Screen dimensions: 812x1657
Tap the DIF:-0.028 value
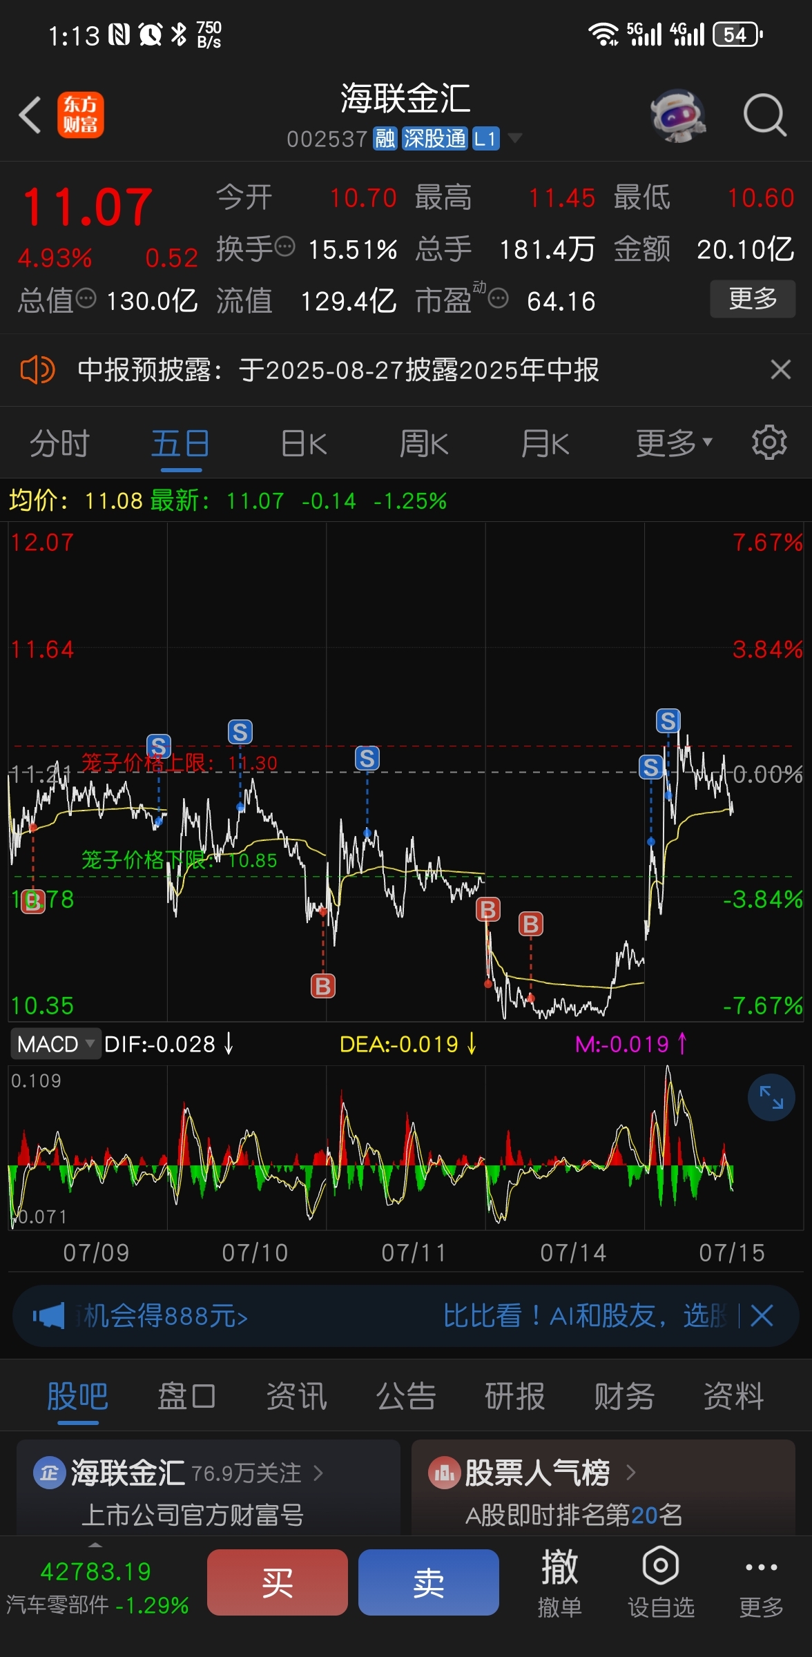click(x=160, y=1044)
